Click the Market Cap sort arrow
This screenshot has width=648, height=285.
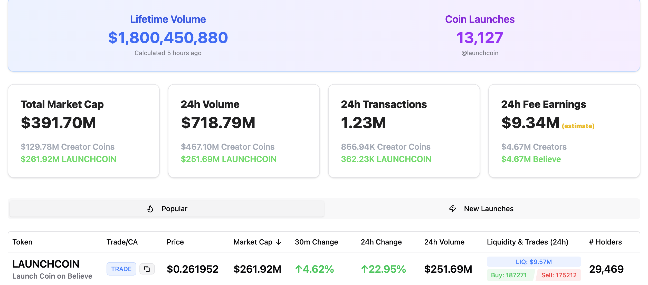tap(278, 242)
